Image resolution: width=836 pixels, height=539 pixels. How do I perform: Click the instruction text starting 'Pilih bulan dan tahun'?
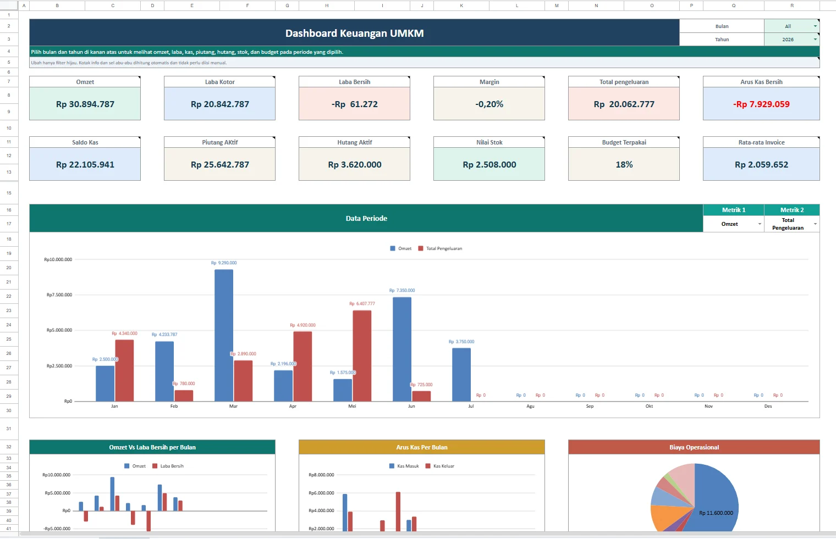pyautogui.click(x=187, y=52)
